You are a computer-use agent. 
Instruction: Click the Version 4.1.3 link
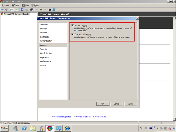tap(101, 117)
